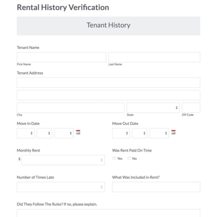Viewport: 217px width, 217px height.
Task: Click the Move Out Date label
Action: [125, 123]
